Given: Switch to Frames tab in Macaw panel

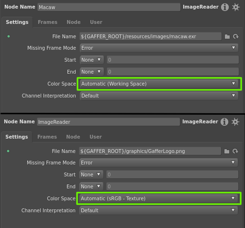Looking at the screenshot, I should click(47, 22).
